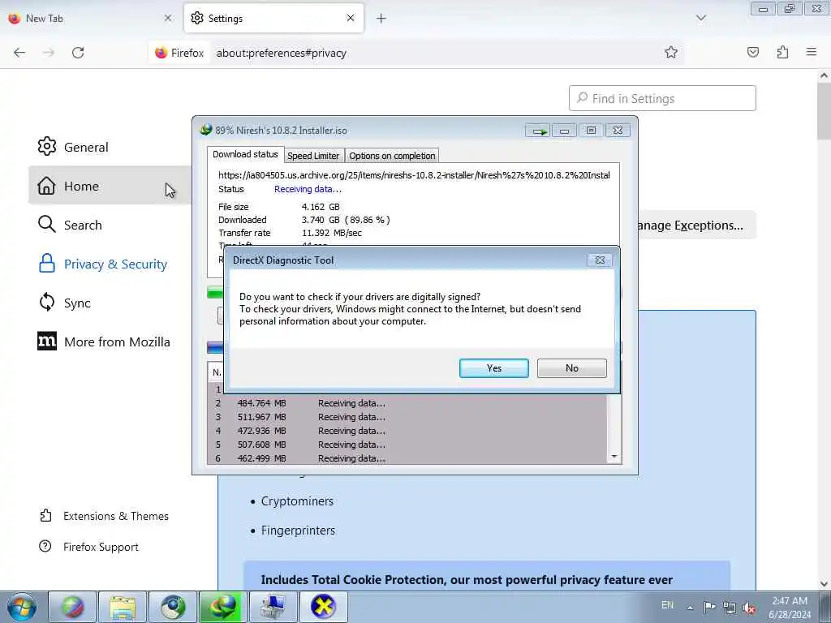Open a new browser tab with plus button
Screen dimensions: 831x623
(x=381, y=19)
